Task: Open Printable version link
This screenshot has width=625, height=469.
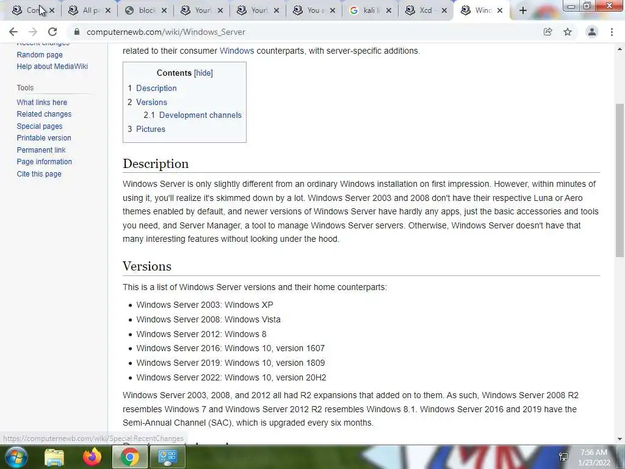Action: tap(44, 137)
